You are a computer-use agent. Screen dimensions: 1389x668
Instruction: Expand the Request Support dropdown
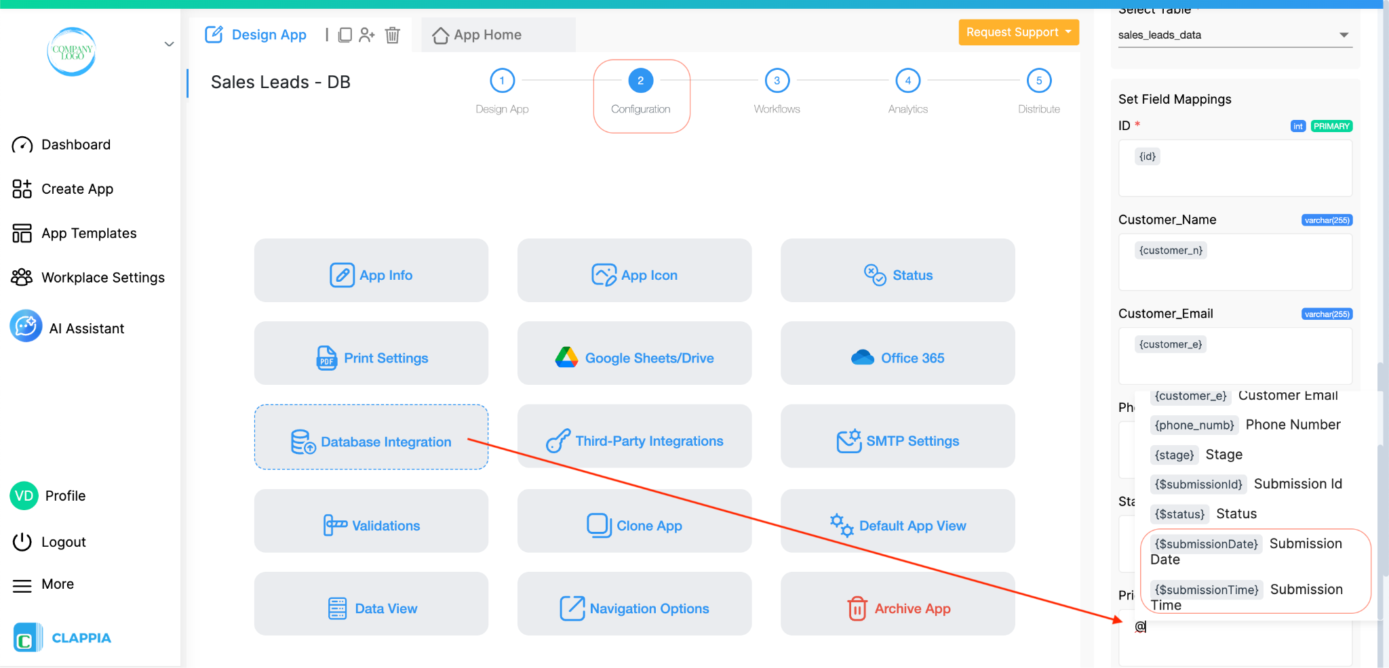pyautogui.click(x=1018, y=32)
